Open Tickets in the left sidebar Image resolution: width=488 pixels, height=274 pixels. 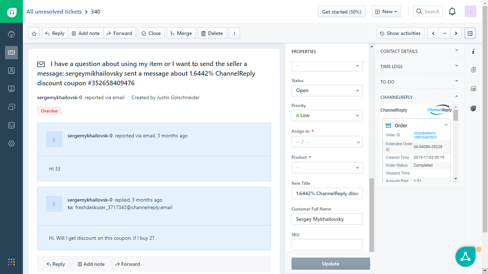[11, 52]
